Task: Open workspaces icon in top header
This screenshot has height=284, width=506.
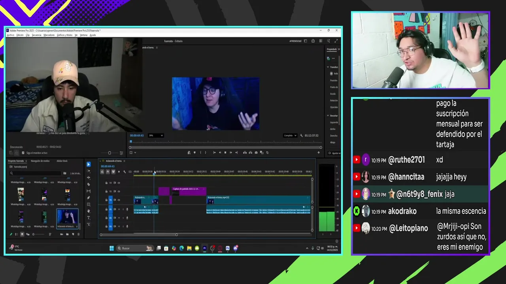Action: click(305, 41)
